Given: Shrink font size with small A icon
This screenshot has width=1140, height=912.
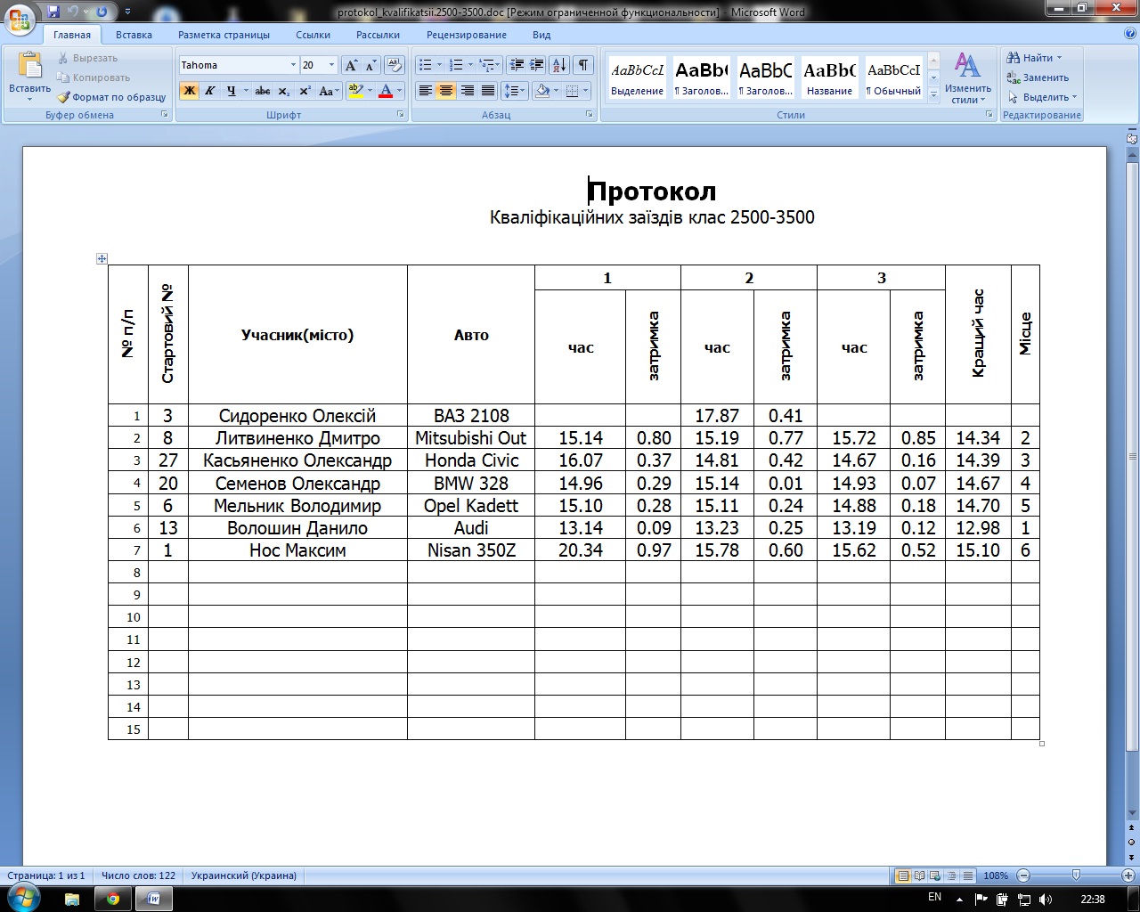Looking at the screenshot, I should click(x=370, y=65).
